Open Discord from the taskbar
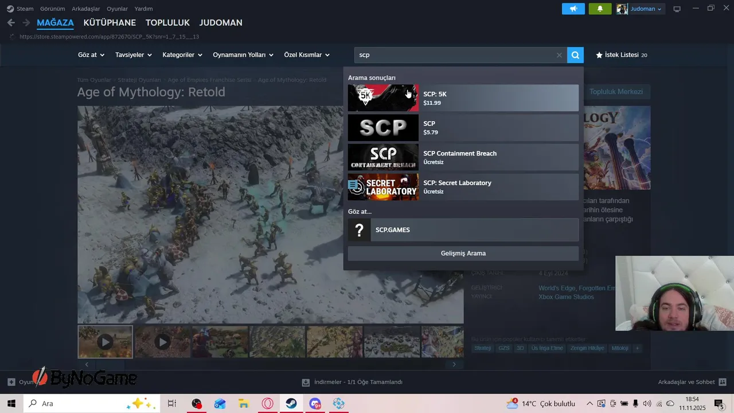 tap(315, 403)
